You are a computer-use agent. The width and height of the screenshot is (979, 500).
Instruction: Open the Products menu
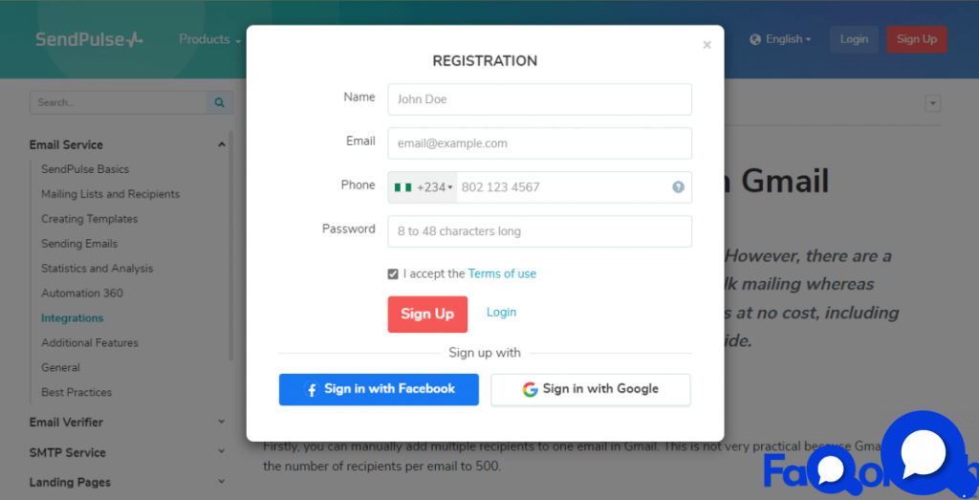click(x=209, y=39)
